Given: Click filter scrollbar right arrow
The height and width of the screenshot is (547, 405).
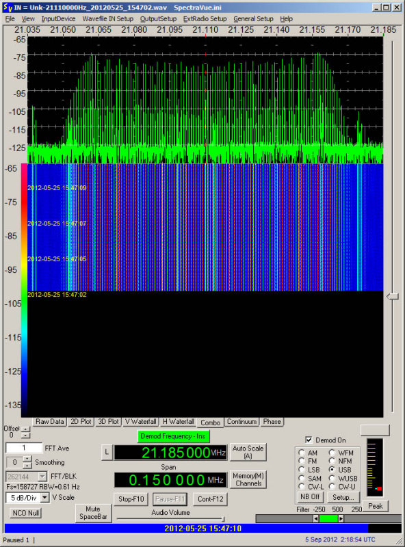Looking at the screenshot, I should click(341, 518).
